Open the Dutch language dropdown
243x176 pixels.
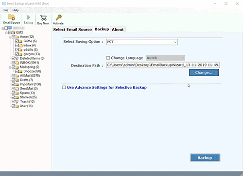coord(165,58)
